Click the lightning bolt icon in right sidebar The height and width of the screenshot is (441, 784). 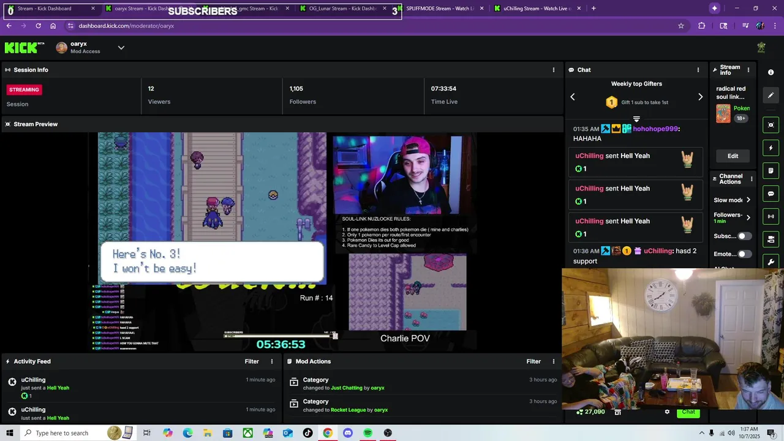tap(771, 148)
